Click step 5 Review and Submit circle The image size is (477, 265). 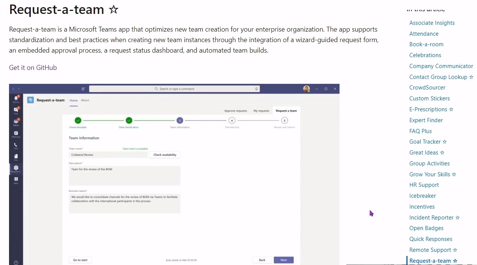284,120
